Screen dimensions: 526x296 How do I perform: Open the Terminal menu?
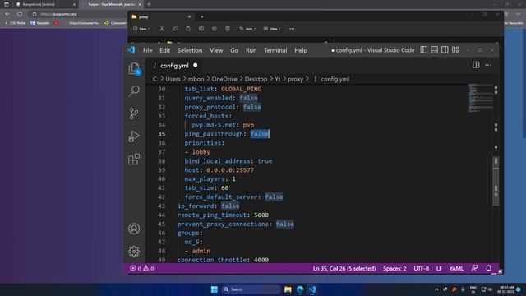275,50
